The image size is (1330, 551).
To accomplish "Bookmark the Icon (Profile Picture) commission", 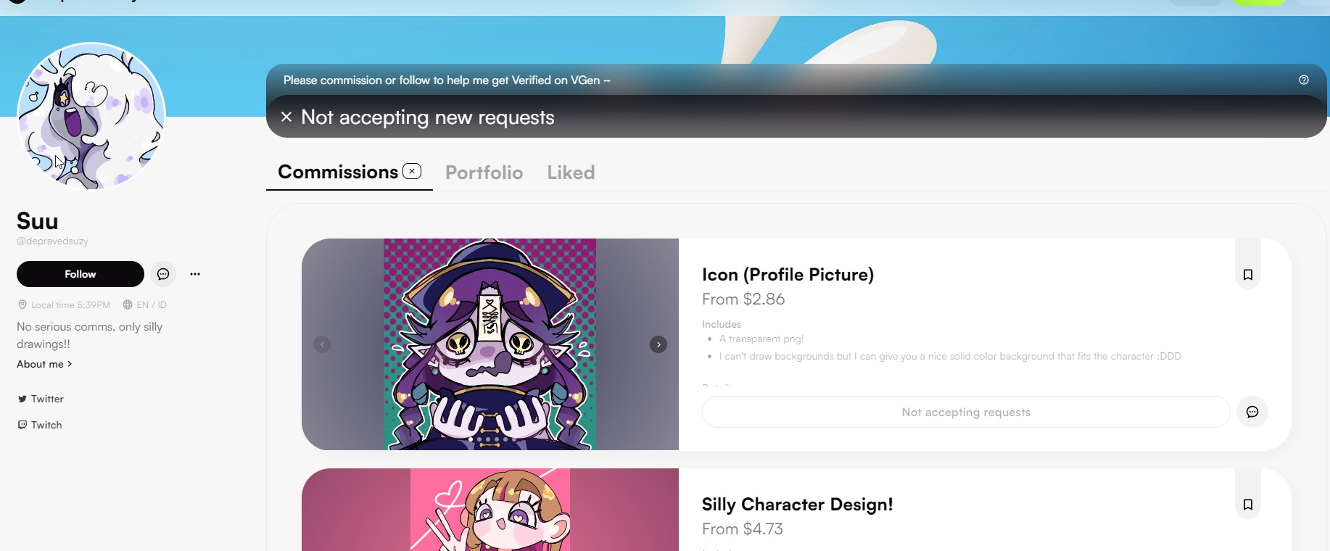I will tap(1248, 275).
